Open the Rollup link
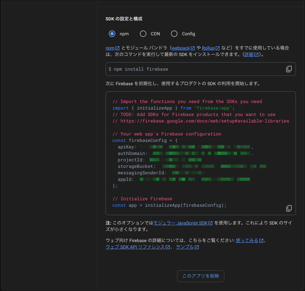The height and width of the screenshot is (291, 305). coord(208,48)
